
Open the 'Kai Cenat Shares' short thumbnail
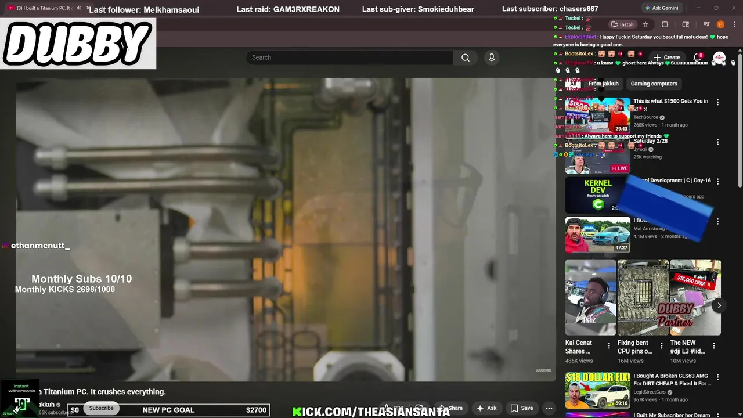point(590,297)
